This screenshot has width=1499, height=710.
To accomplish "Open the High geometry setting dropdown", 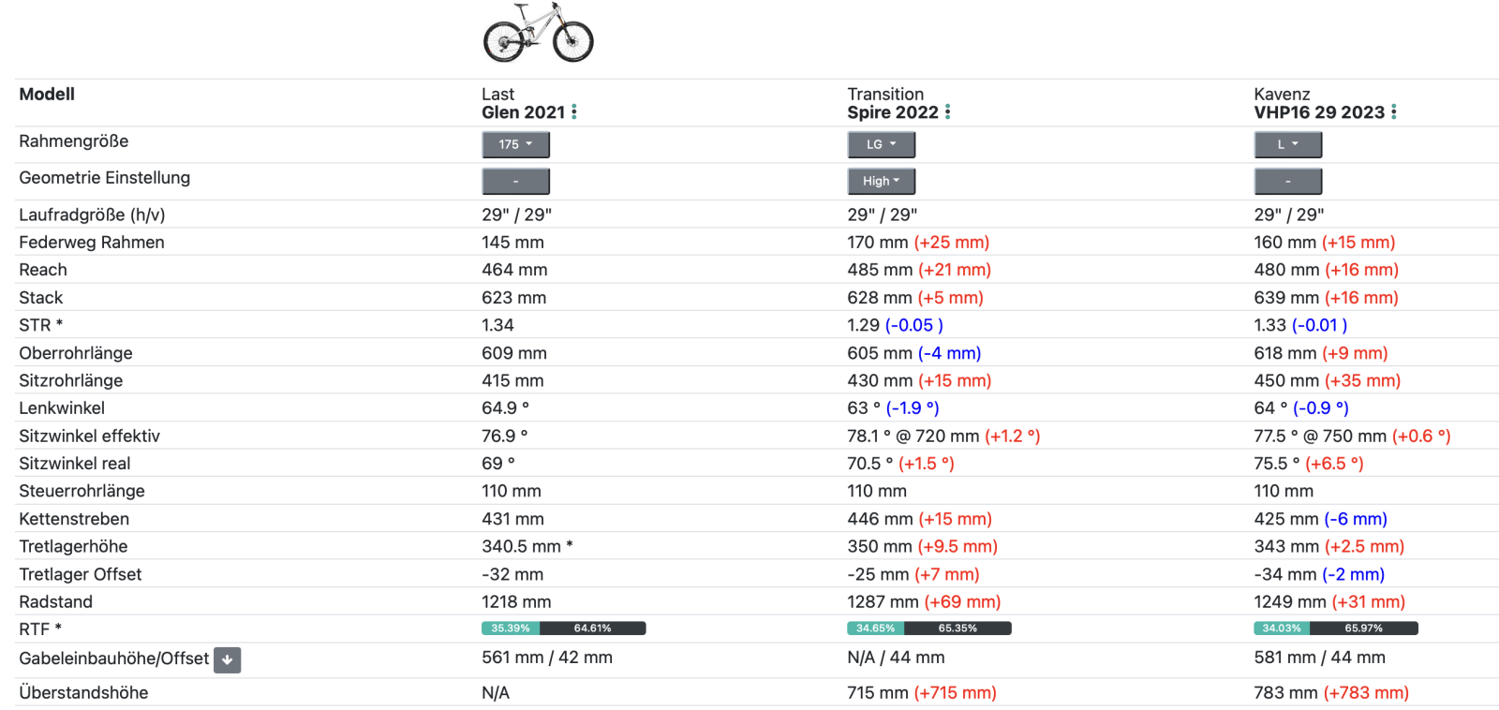I will pos(881,181).
